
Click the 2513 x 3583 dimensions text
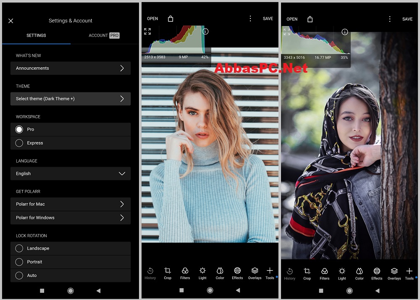(x=155, y=57)
